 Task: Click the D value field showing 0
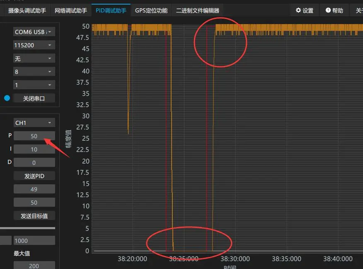point(34,163)
